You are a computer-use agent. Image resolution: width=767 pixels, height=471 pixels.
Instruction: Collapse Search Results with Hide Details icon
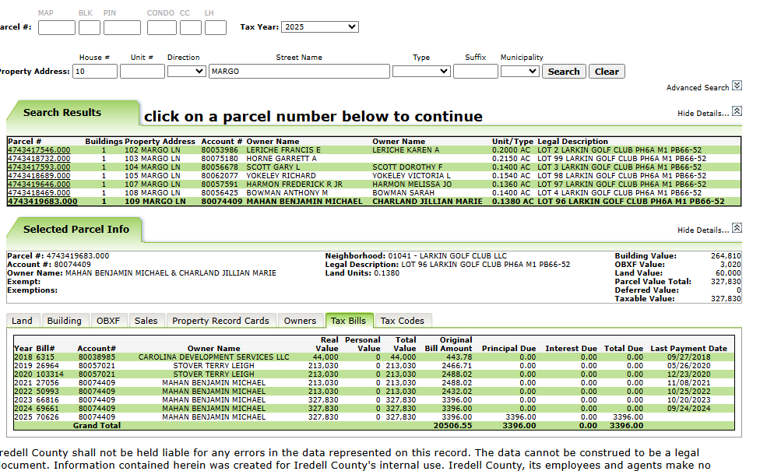(x=737, y=112)
